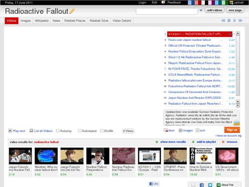This screenshot has width=249, height=187.
Task: Enable the Autoplay checkbox
Action: (58, 131)
